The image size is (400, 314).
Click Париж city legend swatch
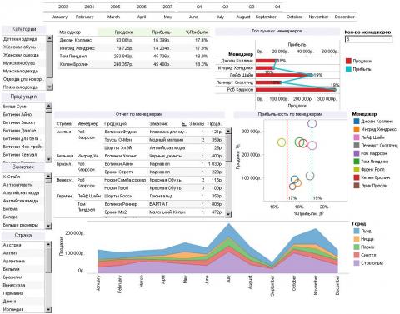coord(357,247)
